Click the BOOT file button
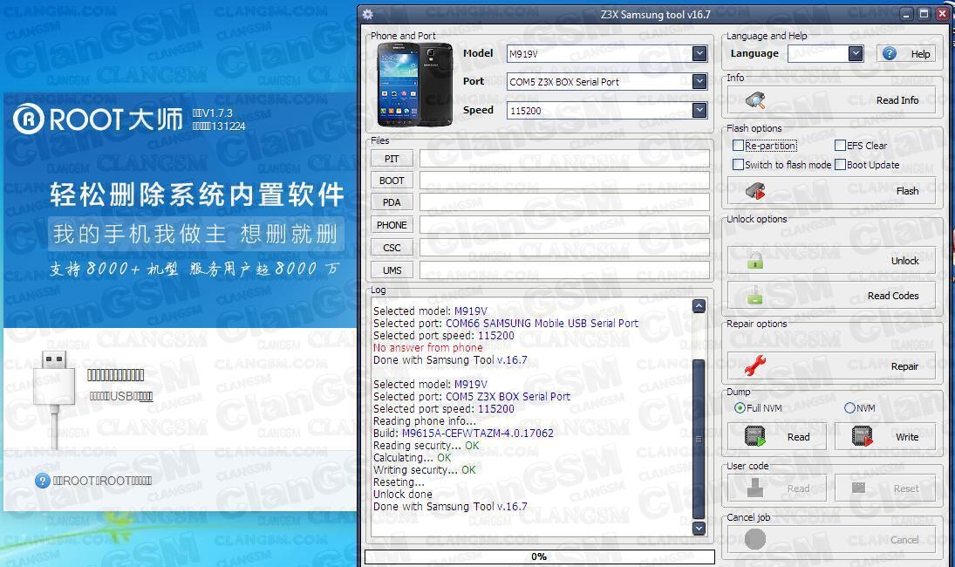Image resolution: width=955 pixels, height=567 pixels. pyautogui.click(x=392, y=181)
